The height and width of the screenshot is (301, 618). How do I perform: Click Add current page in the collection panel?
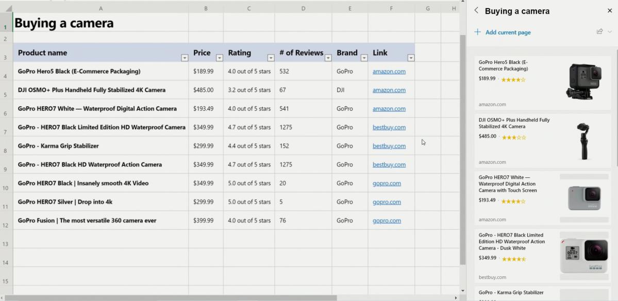click(x=508, y=32)
